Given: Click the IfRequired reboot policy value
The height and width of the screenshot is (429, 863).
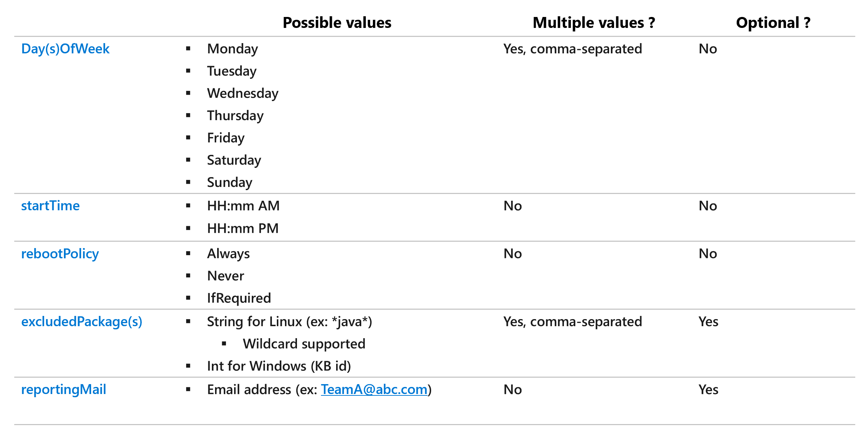Looking at the screenshot, I should click(239, 298).
